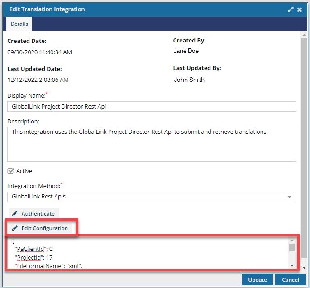Click inside the Description text area
Screen dimensions: 310x288
(152, 144)
